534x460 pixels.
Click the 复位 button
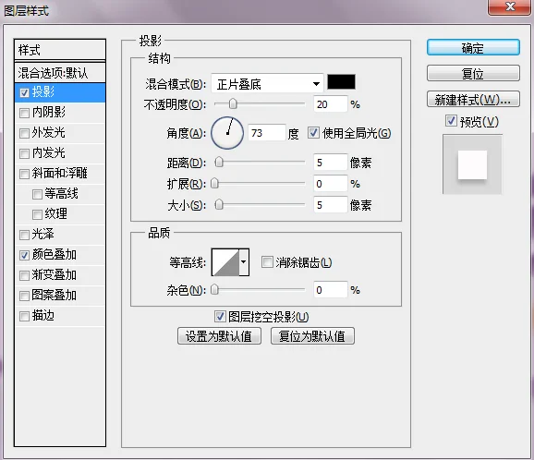473,73
